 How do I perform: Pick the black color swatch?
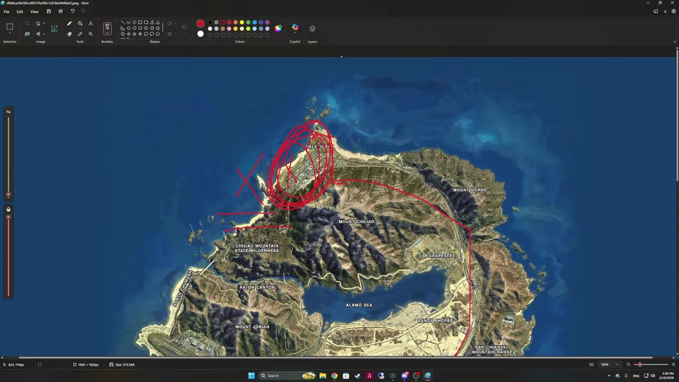[x=210, y=22]
